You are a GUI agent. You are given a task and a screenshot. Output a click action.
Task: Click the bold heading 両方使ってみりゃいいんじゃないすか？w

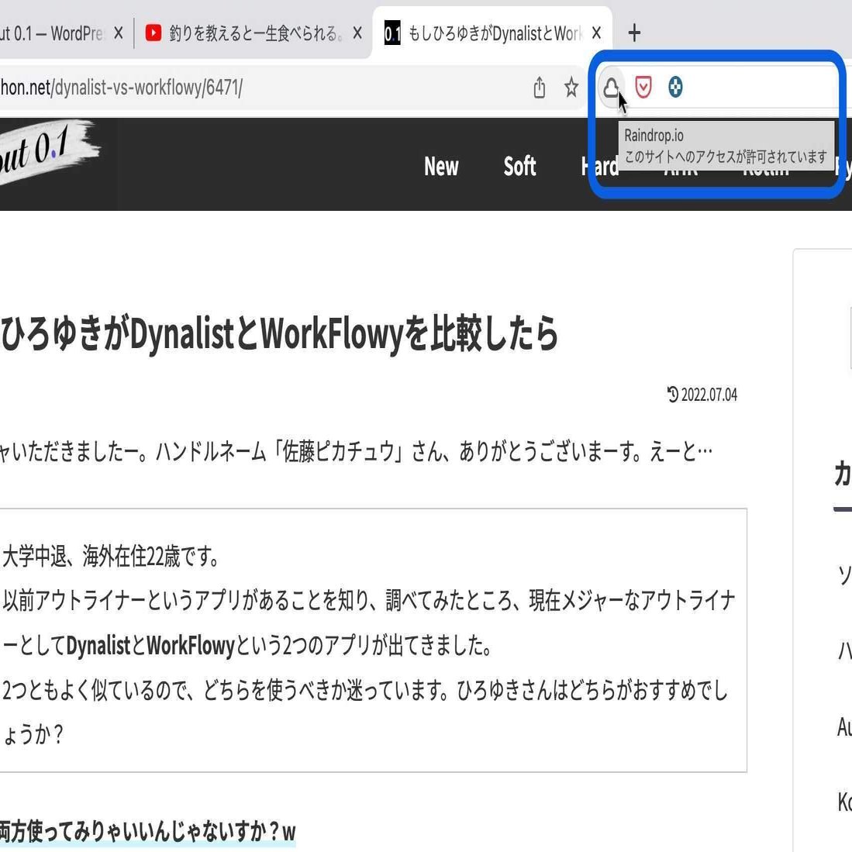[148, 831]
